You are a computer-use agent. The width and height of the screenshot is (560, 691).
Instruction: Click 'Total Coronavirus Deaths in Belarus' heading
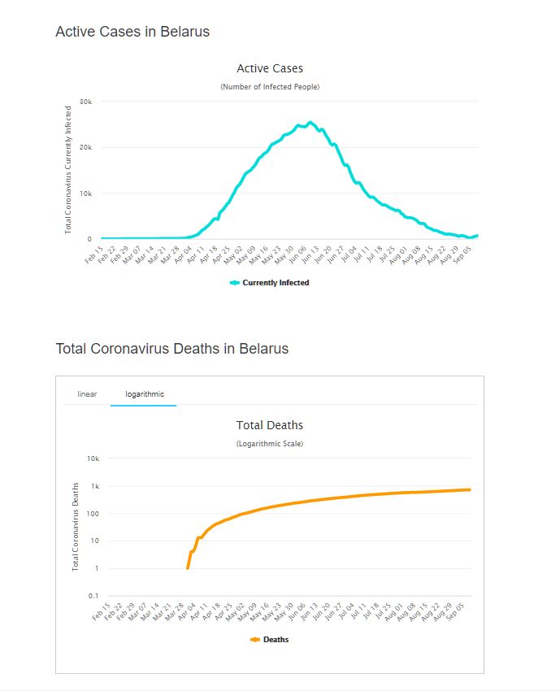(171, 349)
